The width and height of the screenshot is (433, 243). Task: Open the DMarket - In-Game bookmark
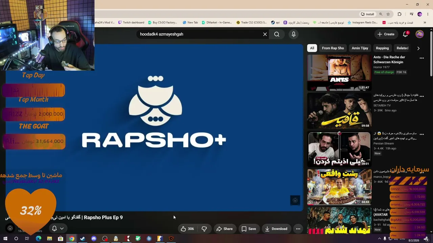[216, 23]
